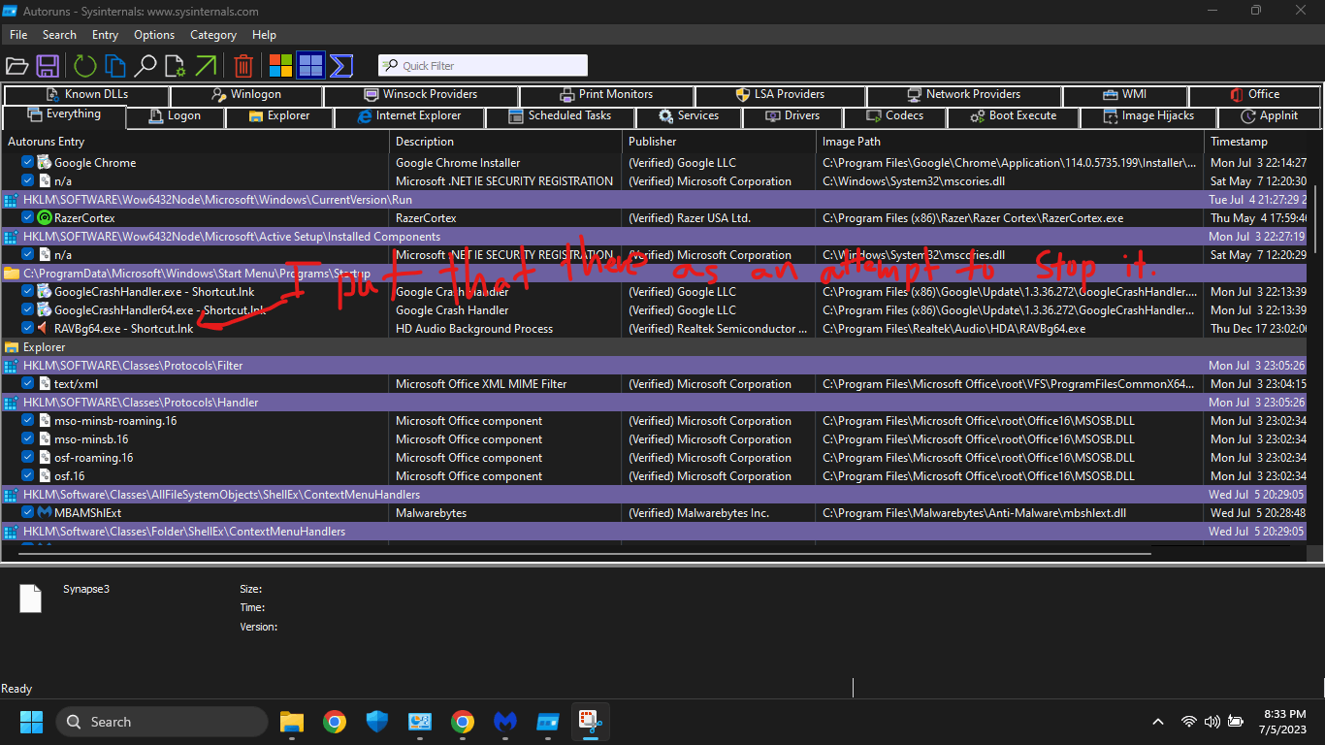Disable the RazerCortex autorun checkbox
Screen dimensions: 1325x745
28,218
